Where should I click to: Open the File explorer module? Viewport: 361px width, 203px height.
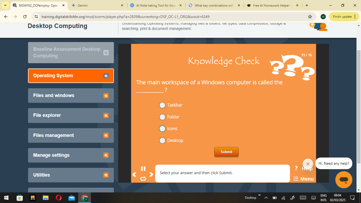coord(71,116)
